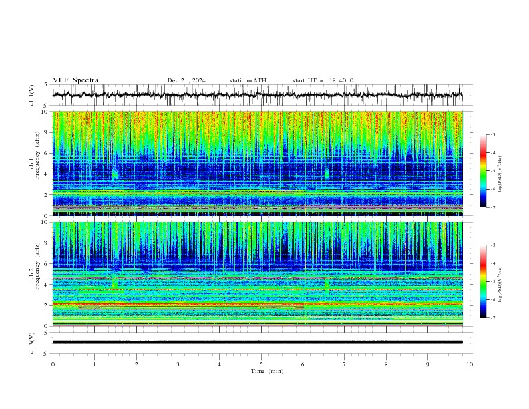
Task: Click the "station=ATH" header text
Action: coord(248,80)
